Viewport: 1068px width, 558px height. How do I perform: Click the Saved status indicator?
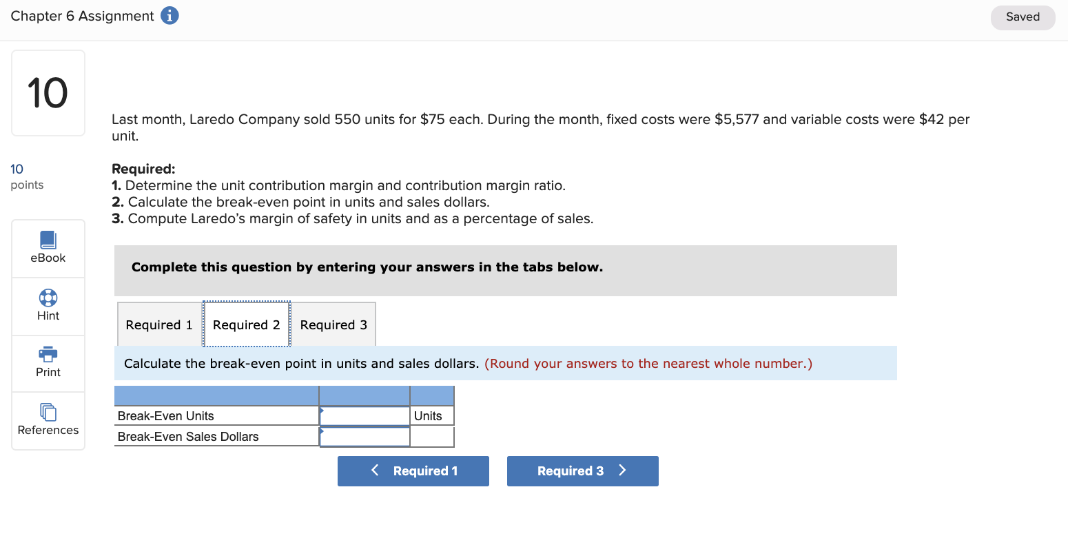click(1023, 17)
